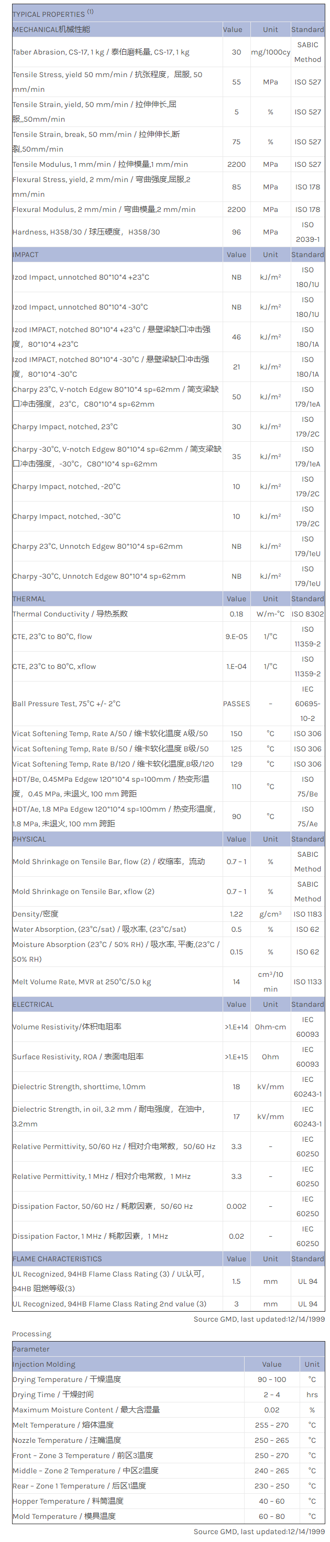Select the Ball Pressure Test PASSES value

coord(236,704)
